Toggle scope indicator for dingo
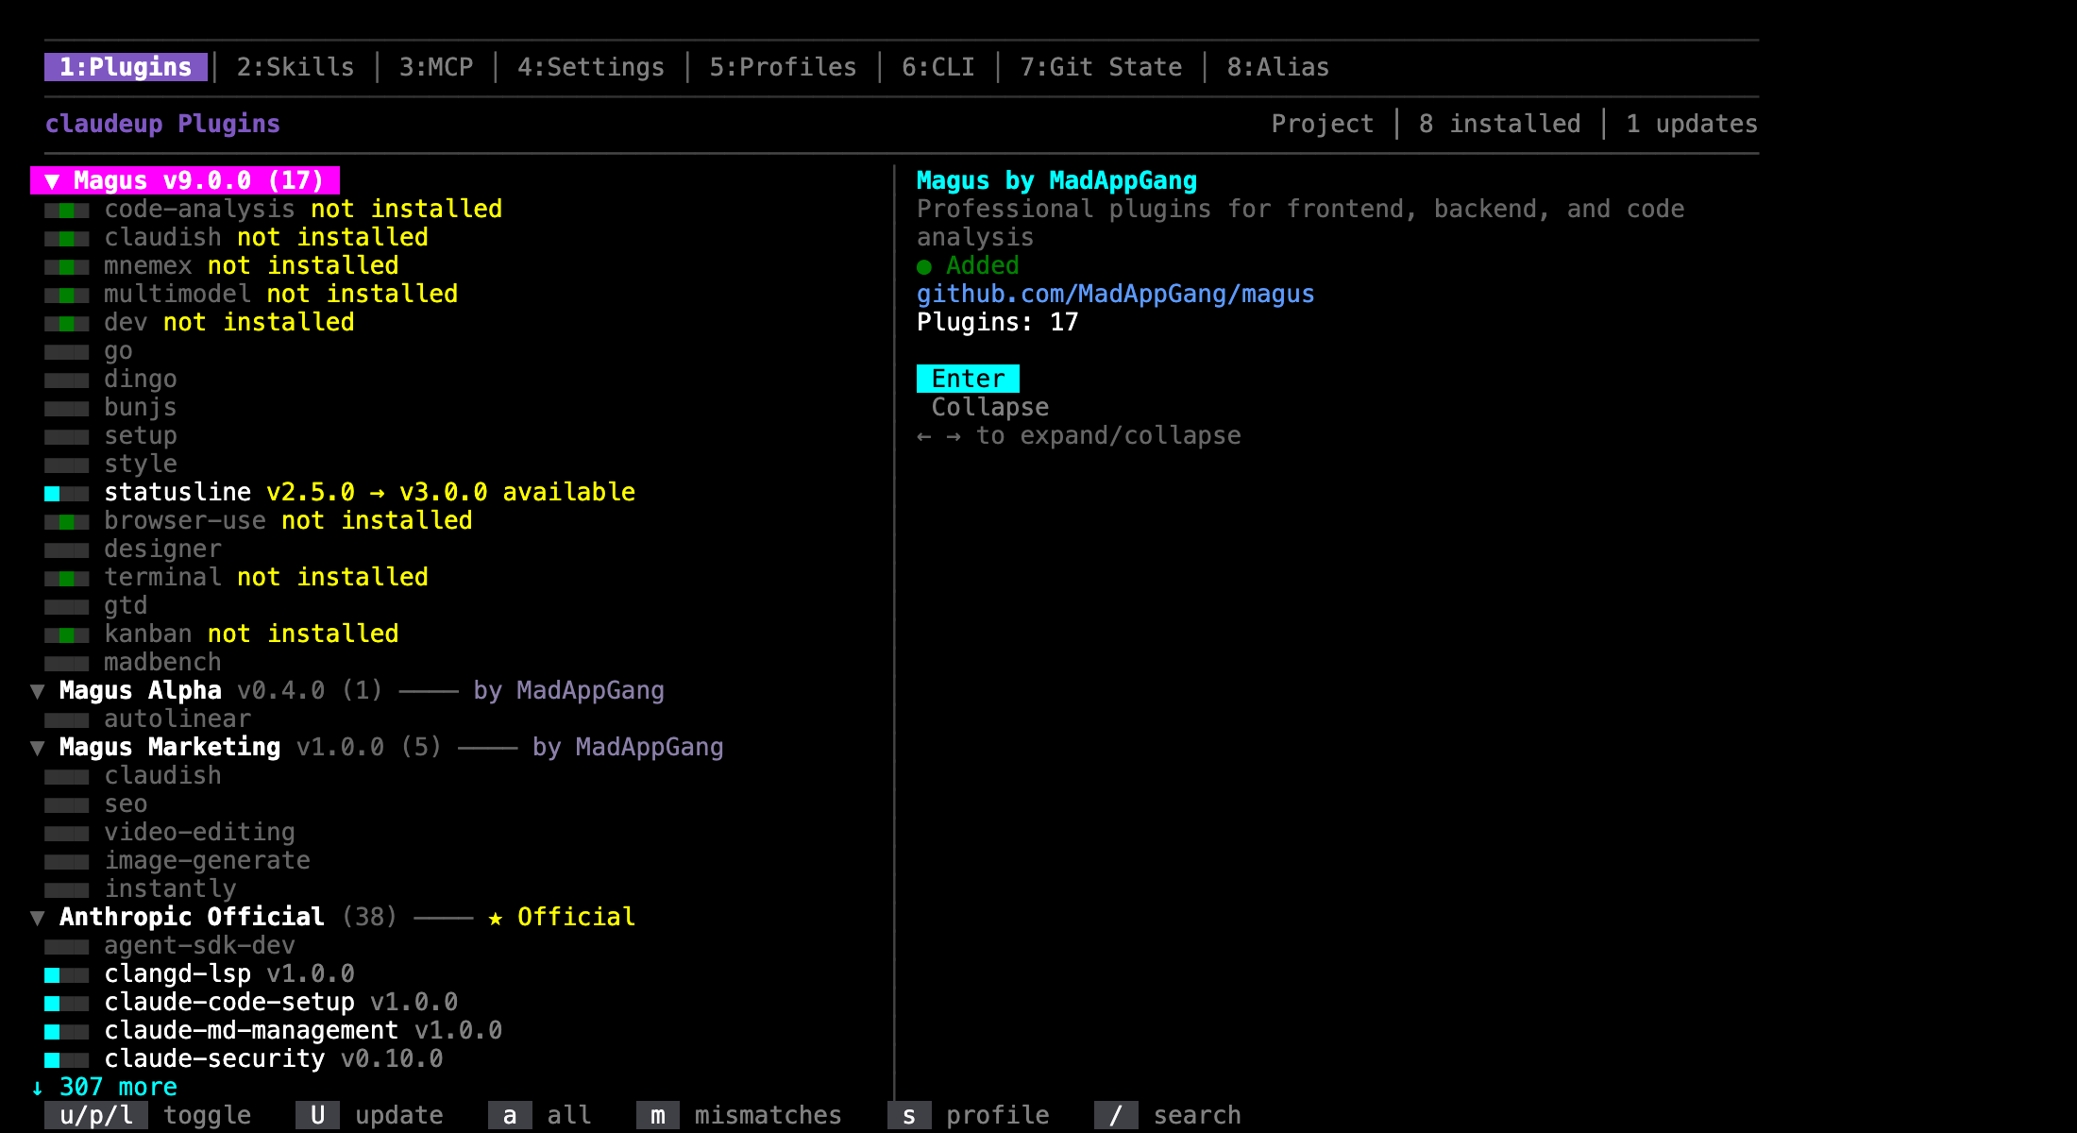The image size is (2077, 1133). pos(67,380)
